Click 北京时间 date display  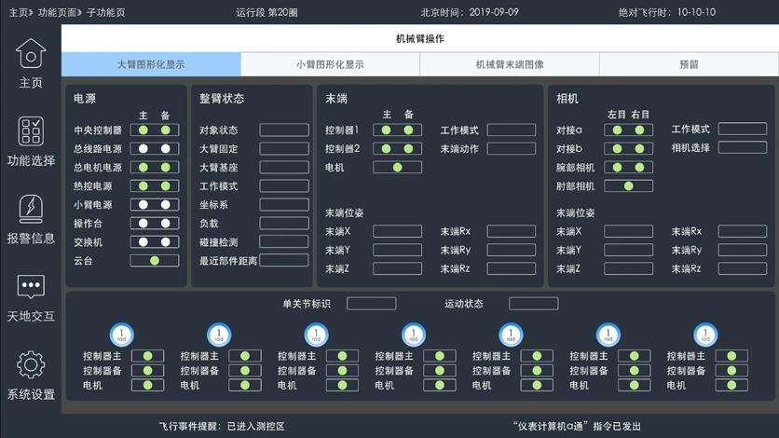pyautogui.click(x=470, y=12)
